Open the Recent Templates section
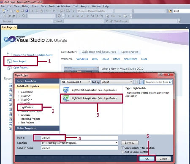 (x=37, y=81)
